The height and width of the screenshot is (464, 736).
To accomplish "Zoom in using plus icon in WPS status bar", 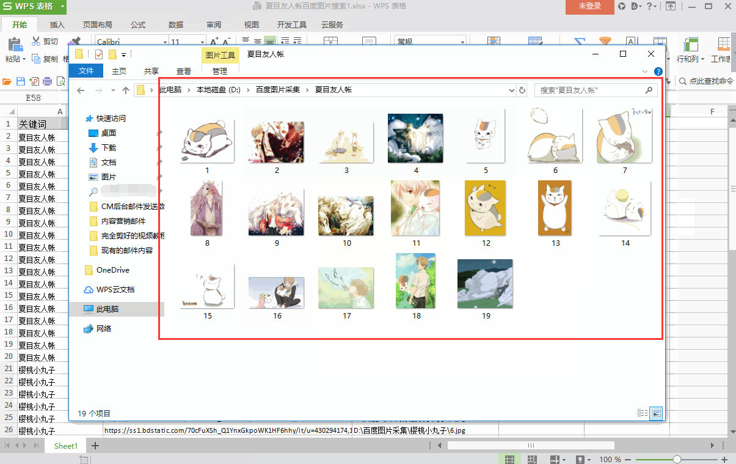I will [724, 459].
